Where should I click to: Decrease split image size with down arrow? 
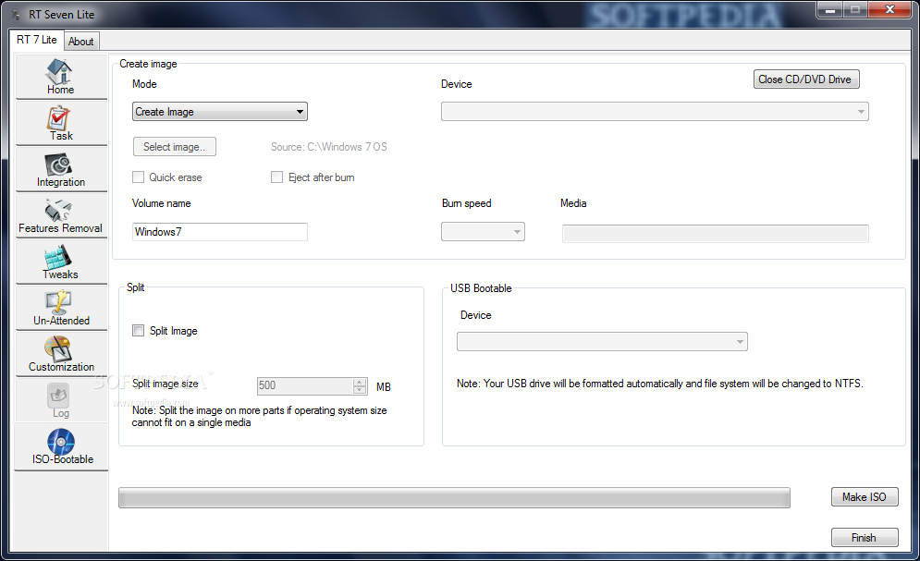point(360,389)
